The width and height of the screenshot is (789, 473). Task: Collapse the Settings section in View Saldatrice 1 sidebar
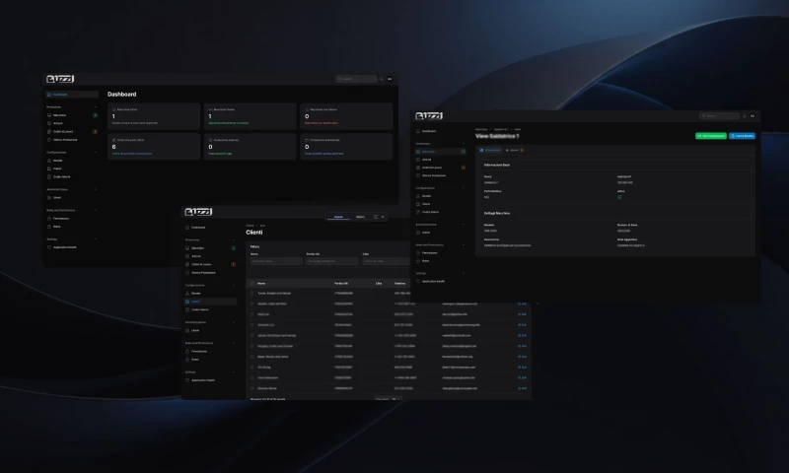point(464,273)
